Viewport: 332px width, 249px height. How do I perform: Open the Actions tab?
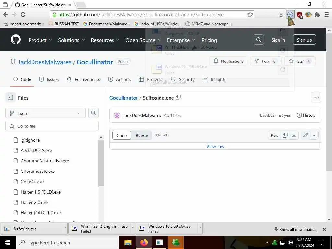(x=119, y=79)
